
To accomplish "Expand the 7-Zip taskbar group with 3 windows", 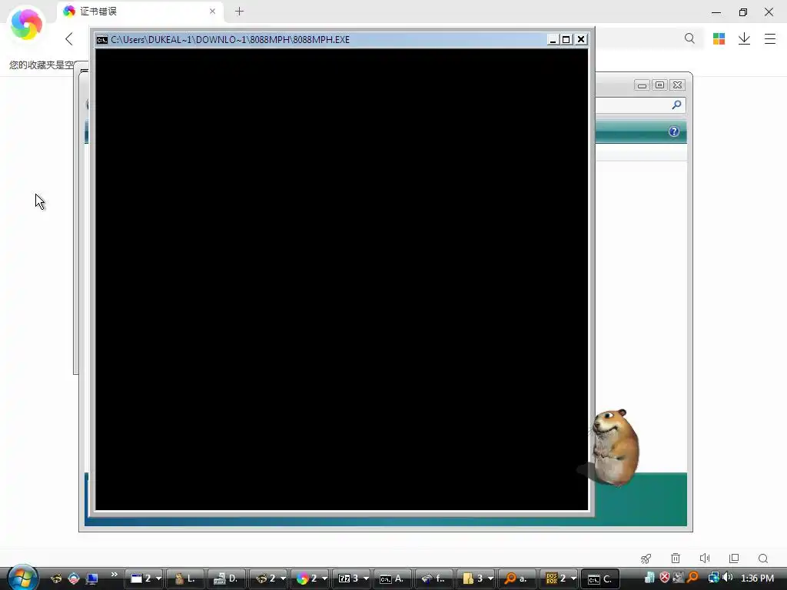I will click(351, 578).
